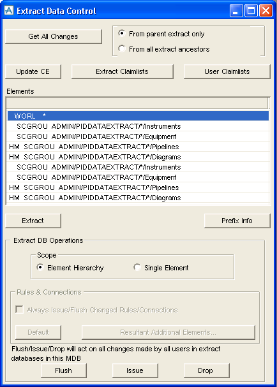Screen dimensions: 277x387
Task: Select first HM SCGROU Pipelines row
Action: (138, 147)
